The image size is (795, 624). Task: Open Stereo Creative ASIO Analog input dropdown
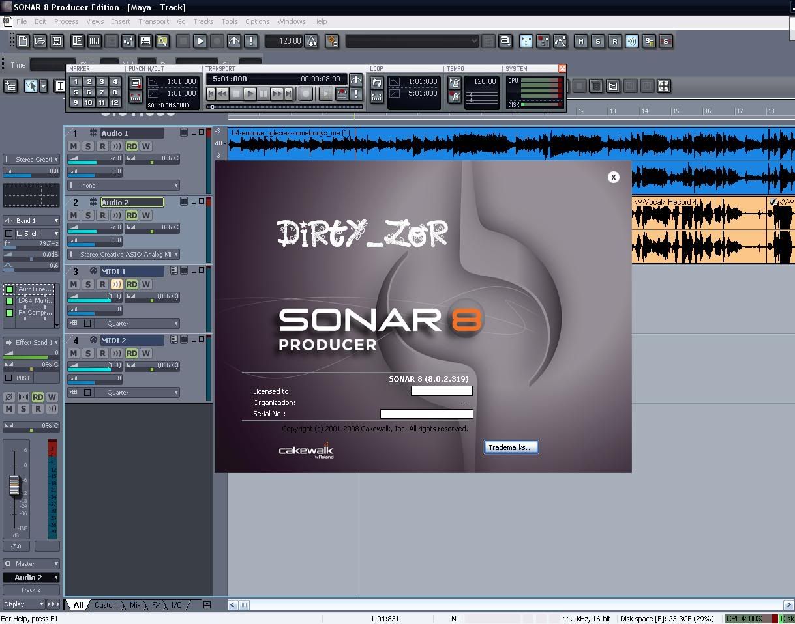coord(124,255)
